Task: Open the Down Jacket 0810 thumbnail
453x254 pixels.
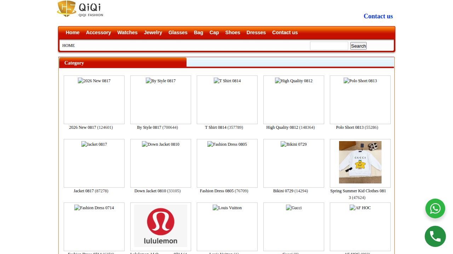Action: click(x=161, y=163)
